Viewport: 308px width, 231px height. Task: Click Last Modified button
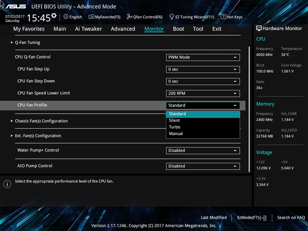pos(214,218)
